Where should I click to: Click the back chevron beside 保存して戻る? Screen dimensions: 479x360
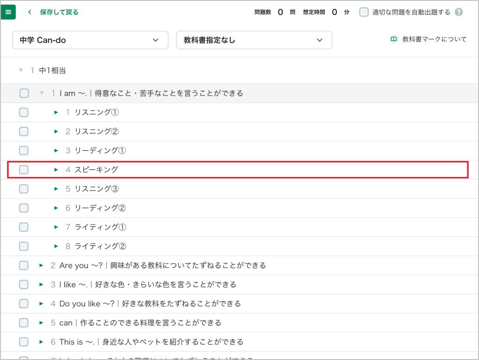29,12
